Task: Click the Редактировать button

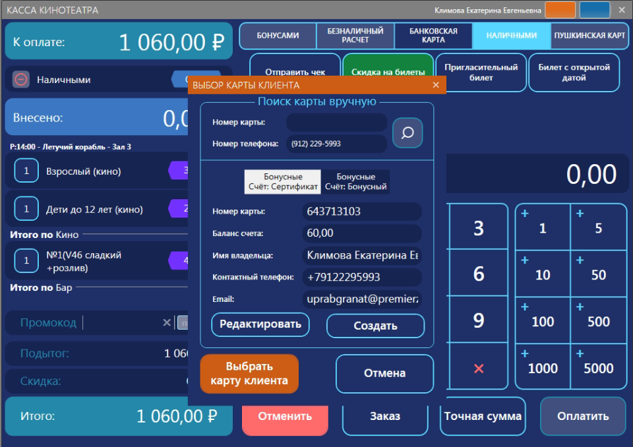Action: point(260,324)
